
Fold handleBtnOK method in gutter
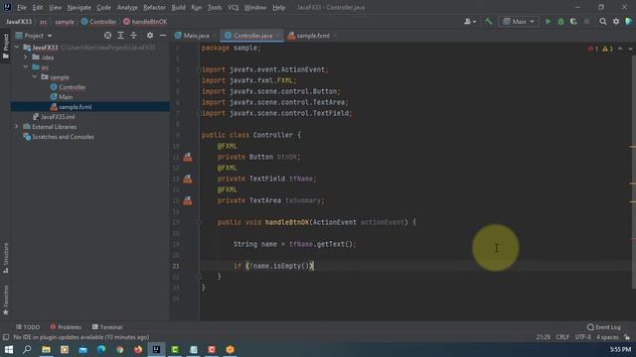coord(199,222)
